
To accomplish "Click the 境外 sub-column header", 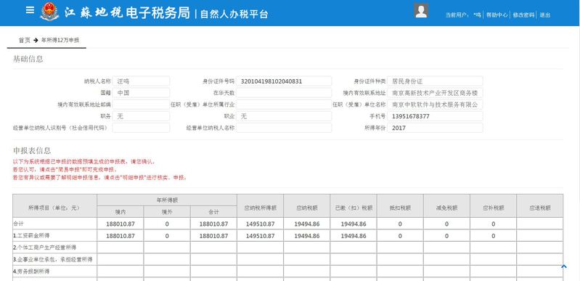I will point(167,212).
